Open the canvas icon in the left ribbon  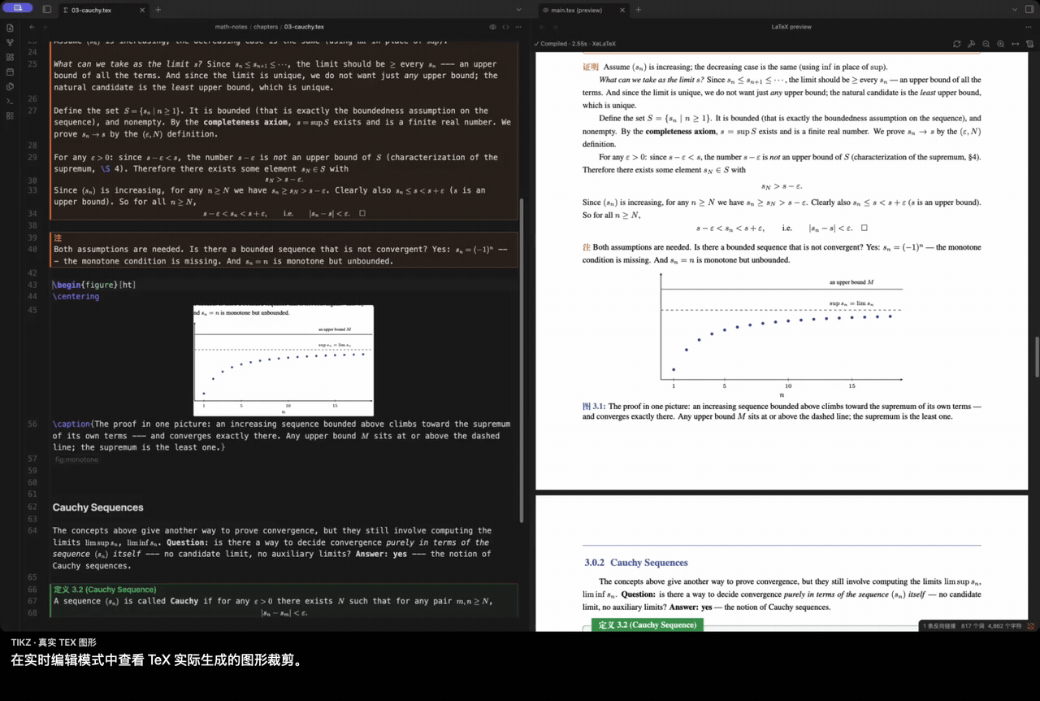10,57
